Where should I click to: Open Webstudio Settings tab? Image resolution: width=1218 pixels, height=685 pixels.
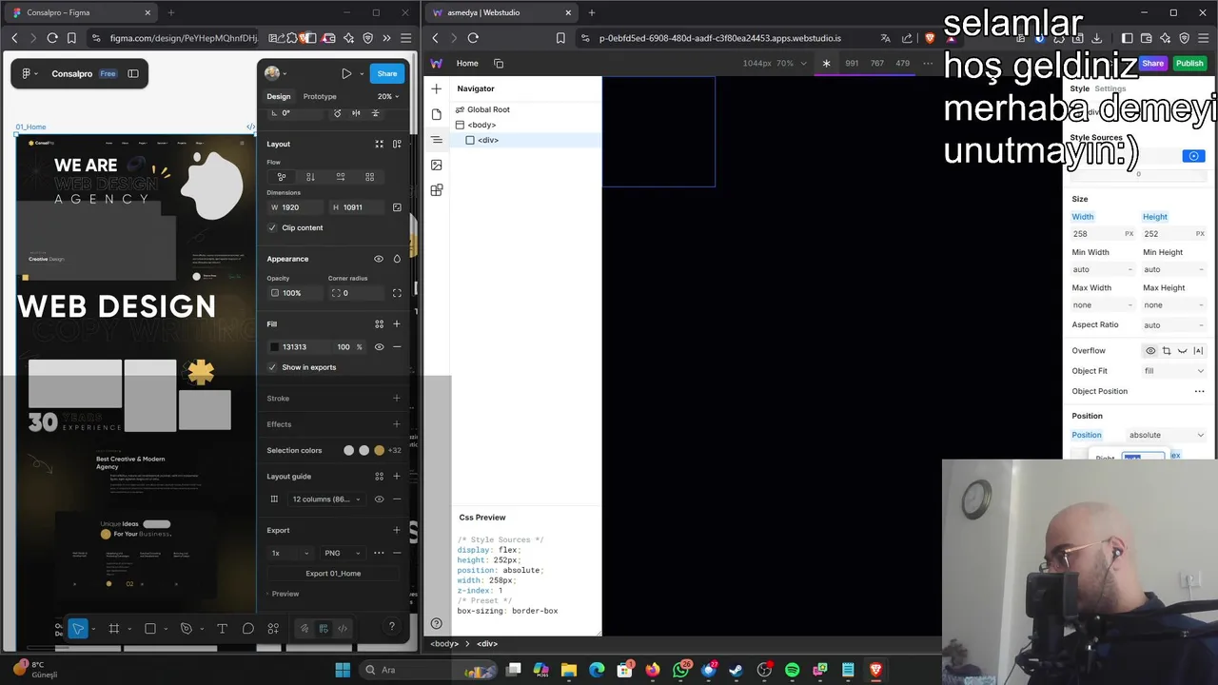tap(1110, 88)
